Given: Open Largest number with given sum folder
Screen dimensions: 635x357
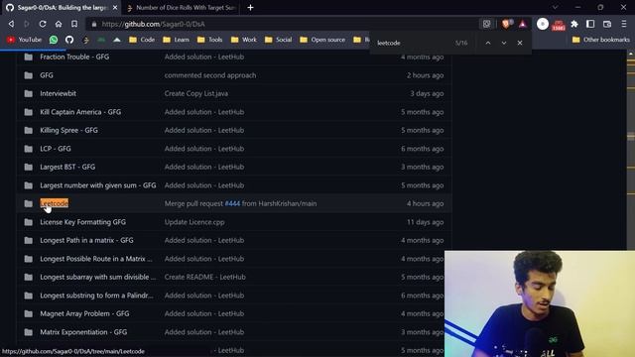Looking at the screenshot, I should pos(98,185).
